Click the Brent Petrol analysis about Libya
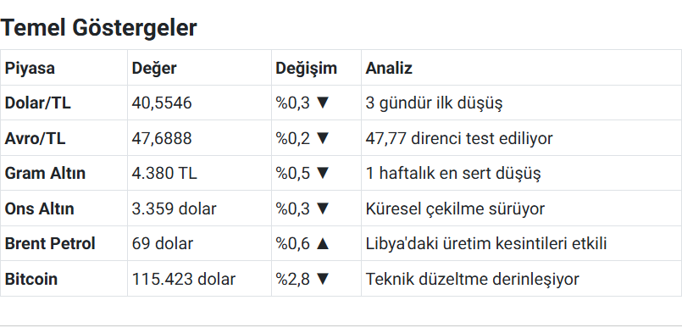The height and width of the screenshot is (328, 682). tap(486, 243)
